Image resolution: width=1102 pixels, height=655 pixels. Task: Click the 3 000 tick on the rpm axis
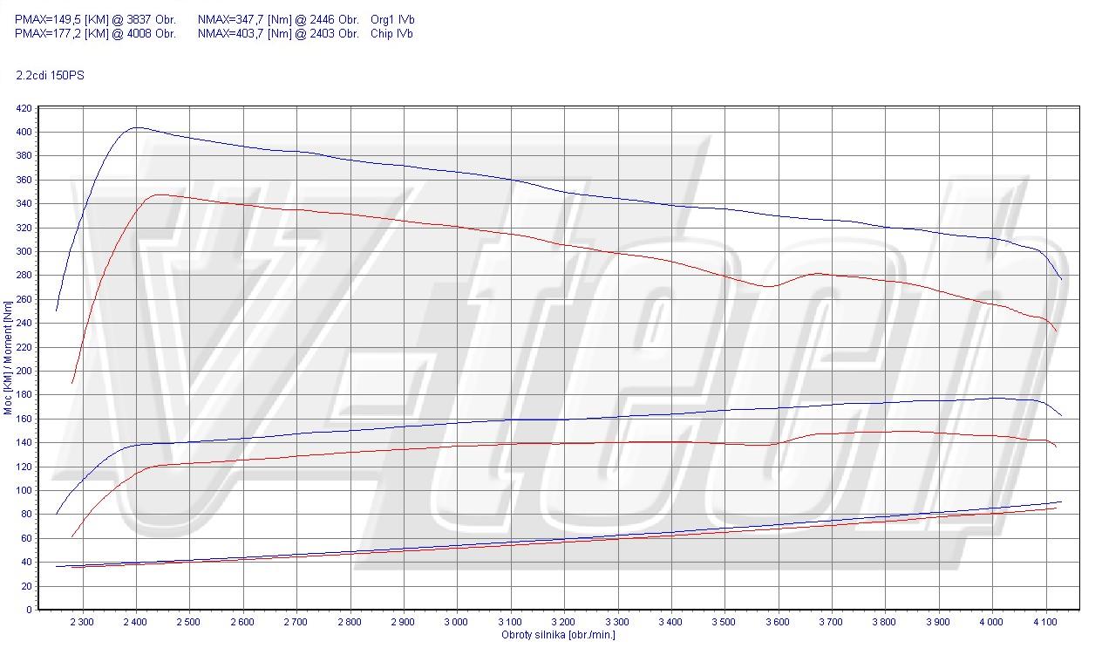coord(456,622)
